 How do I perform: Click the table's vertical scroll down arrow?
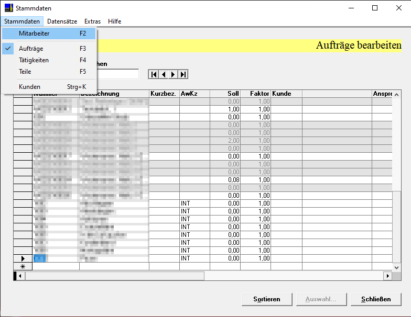point(396,268)
